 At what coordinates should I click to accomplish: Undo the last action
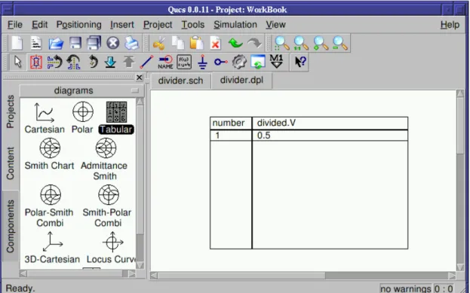pos(235,44)
